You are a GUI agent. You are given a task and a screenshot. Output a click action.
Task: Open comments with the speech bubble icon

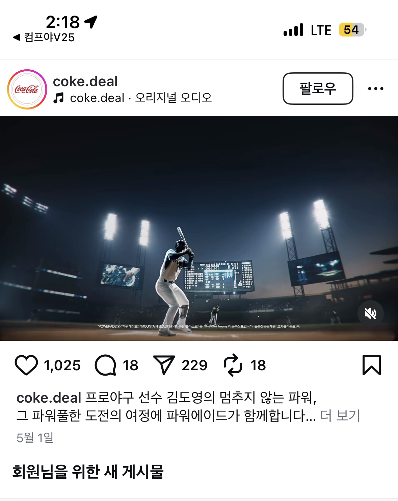coord(105,365)
